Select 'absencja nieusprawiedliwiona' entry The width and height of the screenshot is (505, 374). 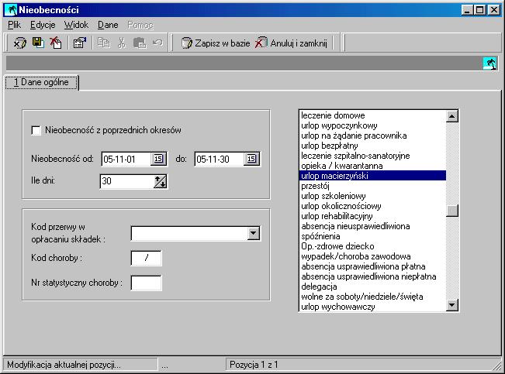click(372, 226)
